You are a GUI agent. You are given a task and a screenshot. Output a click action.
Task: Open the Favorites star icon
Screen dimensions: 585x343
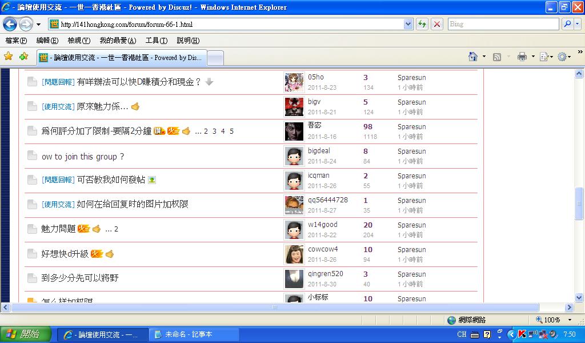pos(8,57)
